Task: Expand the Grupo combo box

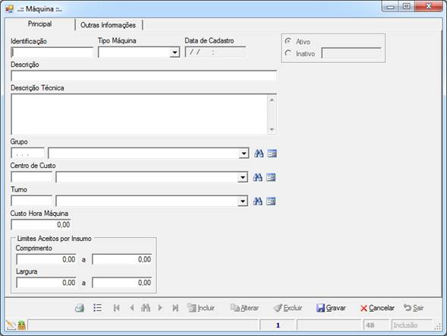Action: (244, 154)
